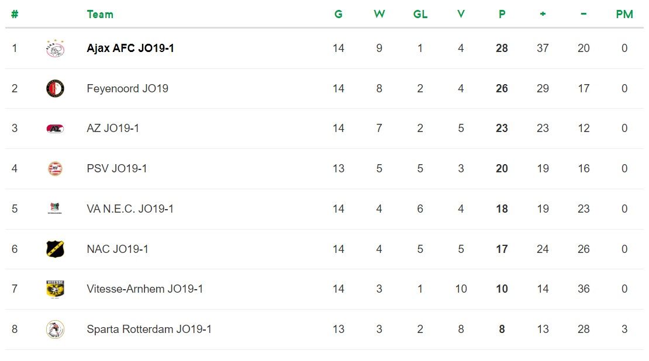Image resolution: width=649 pixels, height=361 pixels.
Task: Open the Feyenoord JO19 team page
Action: pyautogui.click(x=127, y=89)
